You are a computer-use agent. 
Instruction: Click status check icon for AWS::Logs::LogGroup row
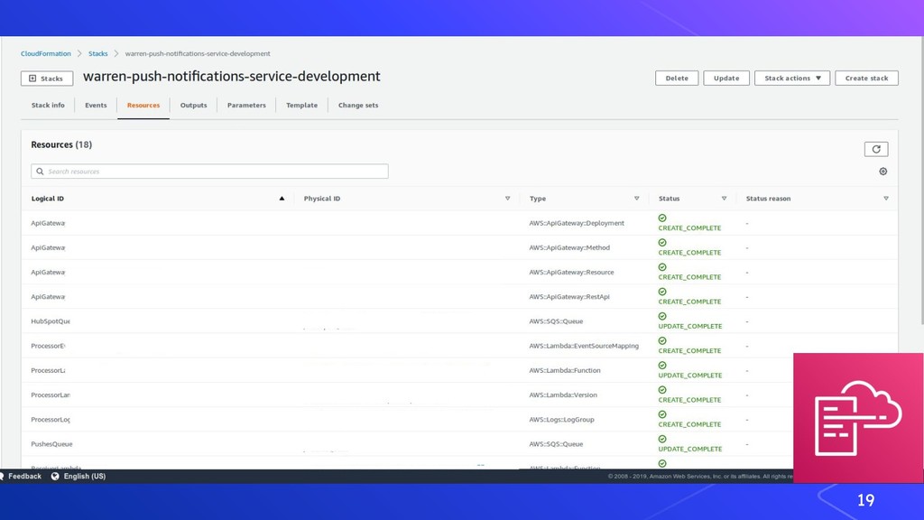click(662, 414)
